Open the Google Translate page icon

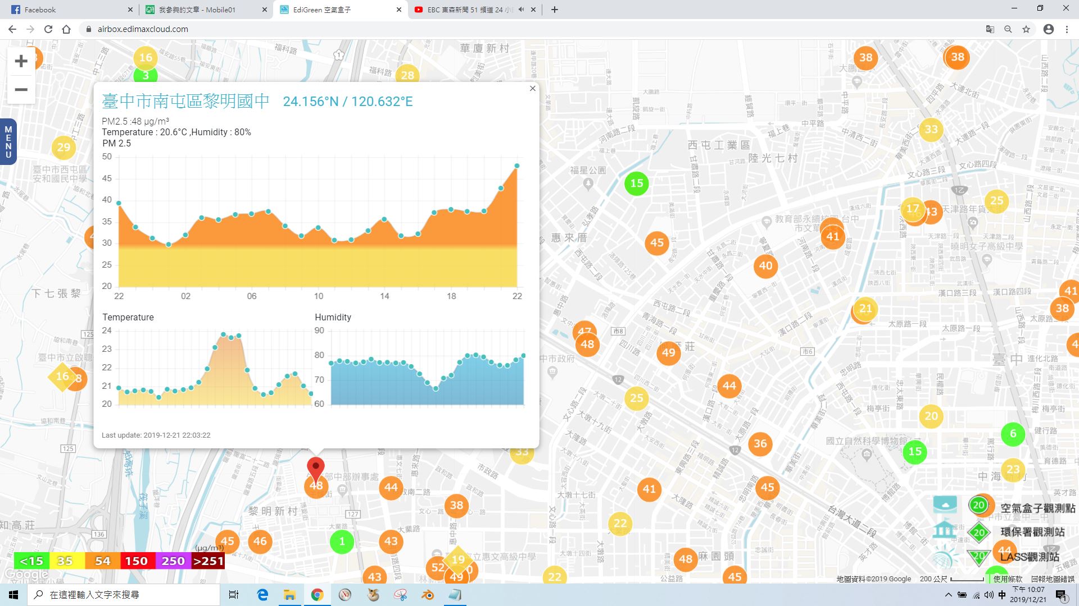point(990,29)
